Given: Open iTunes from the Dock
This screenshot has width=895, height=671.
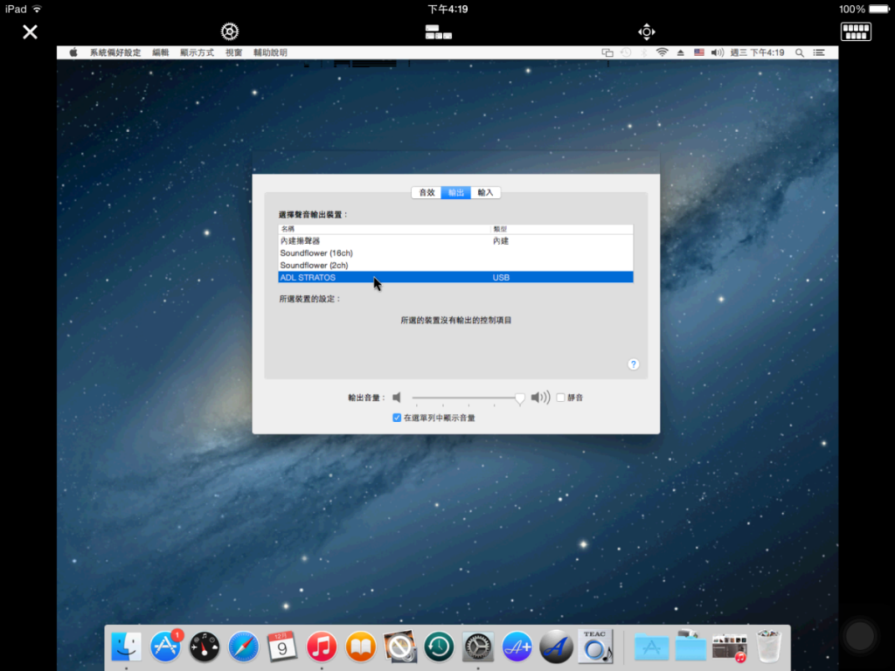Looking at the screenshot, I should click(x=321, y=647).
